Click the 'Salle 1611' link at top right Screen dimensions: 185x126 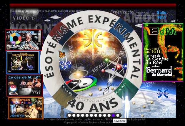pos(161,15)
